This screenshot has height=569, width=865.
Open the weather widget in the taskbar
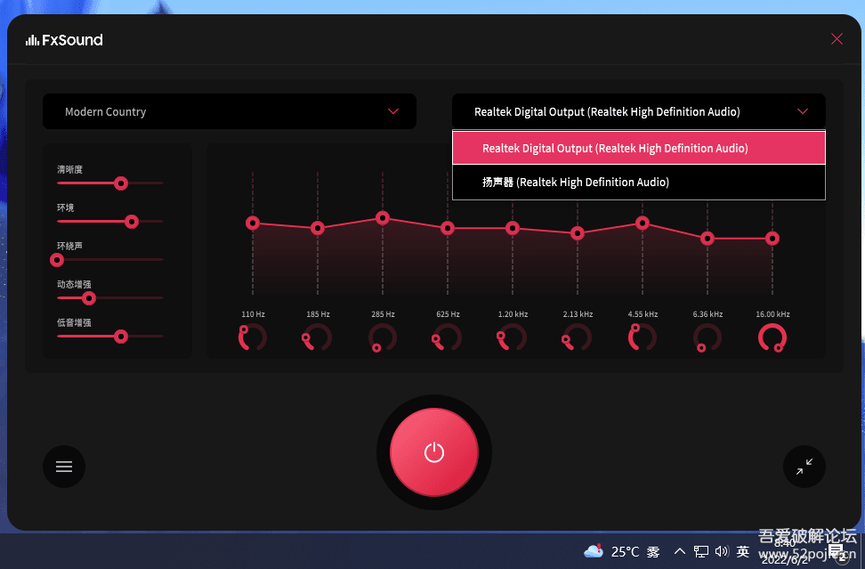[622, 551]
